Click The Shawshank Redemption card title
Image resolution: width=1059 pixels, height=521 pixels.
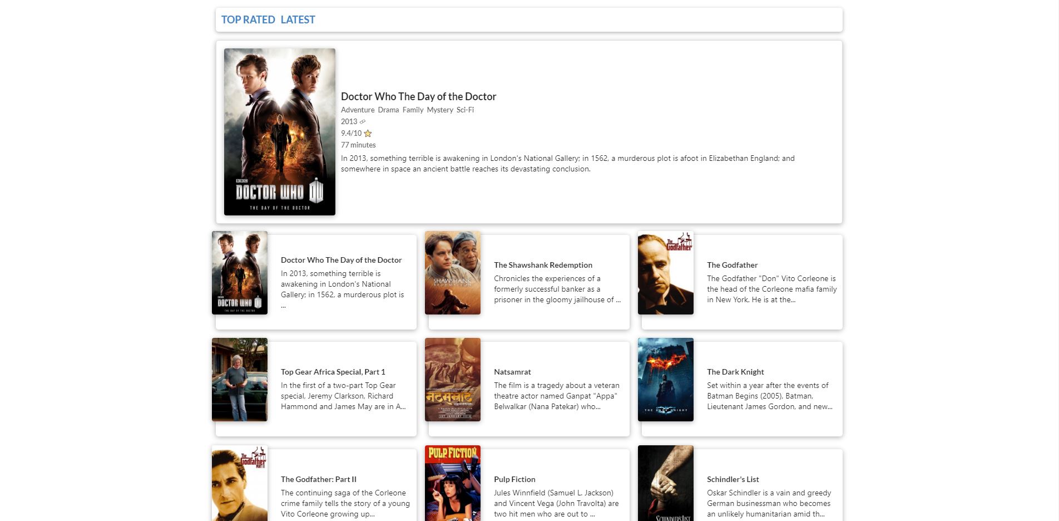[543, 265]
